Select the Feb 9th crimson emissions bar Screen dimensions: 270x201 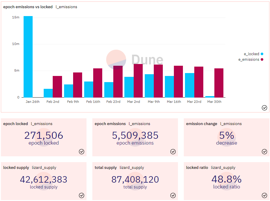77,85
